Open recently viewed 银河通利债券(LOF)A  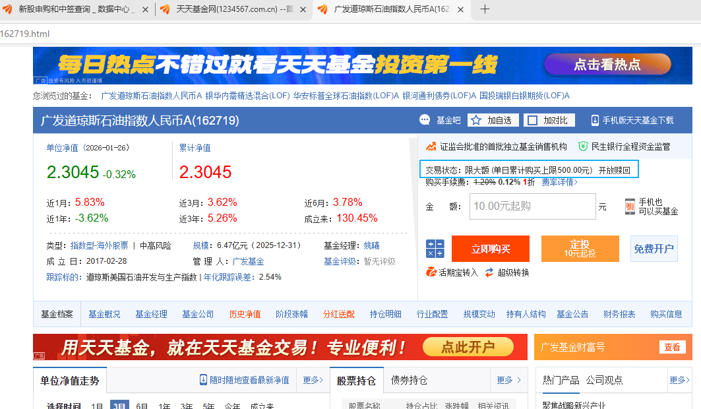[x=439, y=96]
